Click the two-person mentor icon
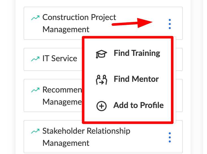 (x=102, y=80)
